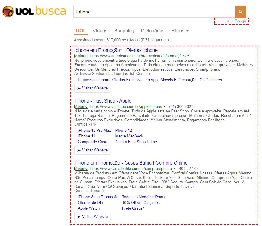
Task: Open the Compre de Casa sitelink
Action: [x=93, y=142]
